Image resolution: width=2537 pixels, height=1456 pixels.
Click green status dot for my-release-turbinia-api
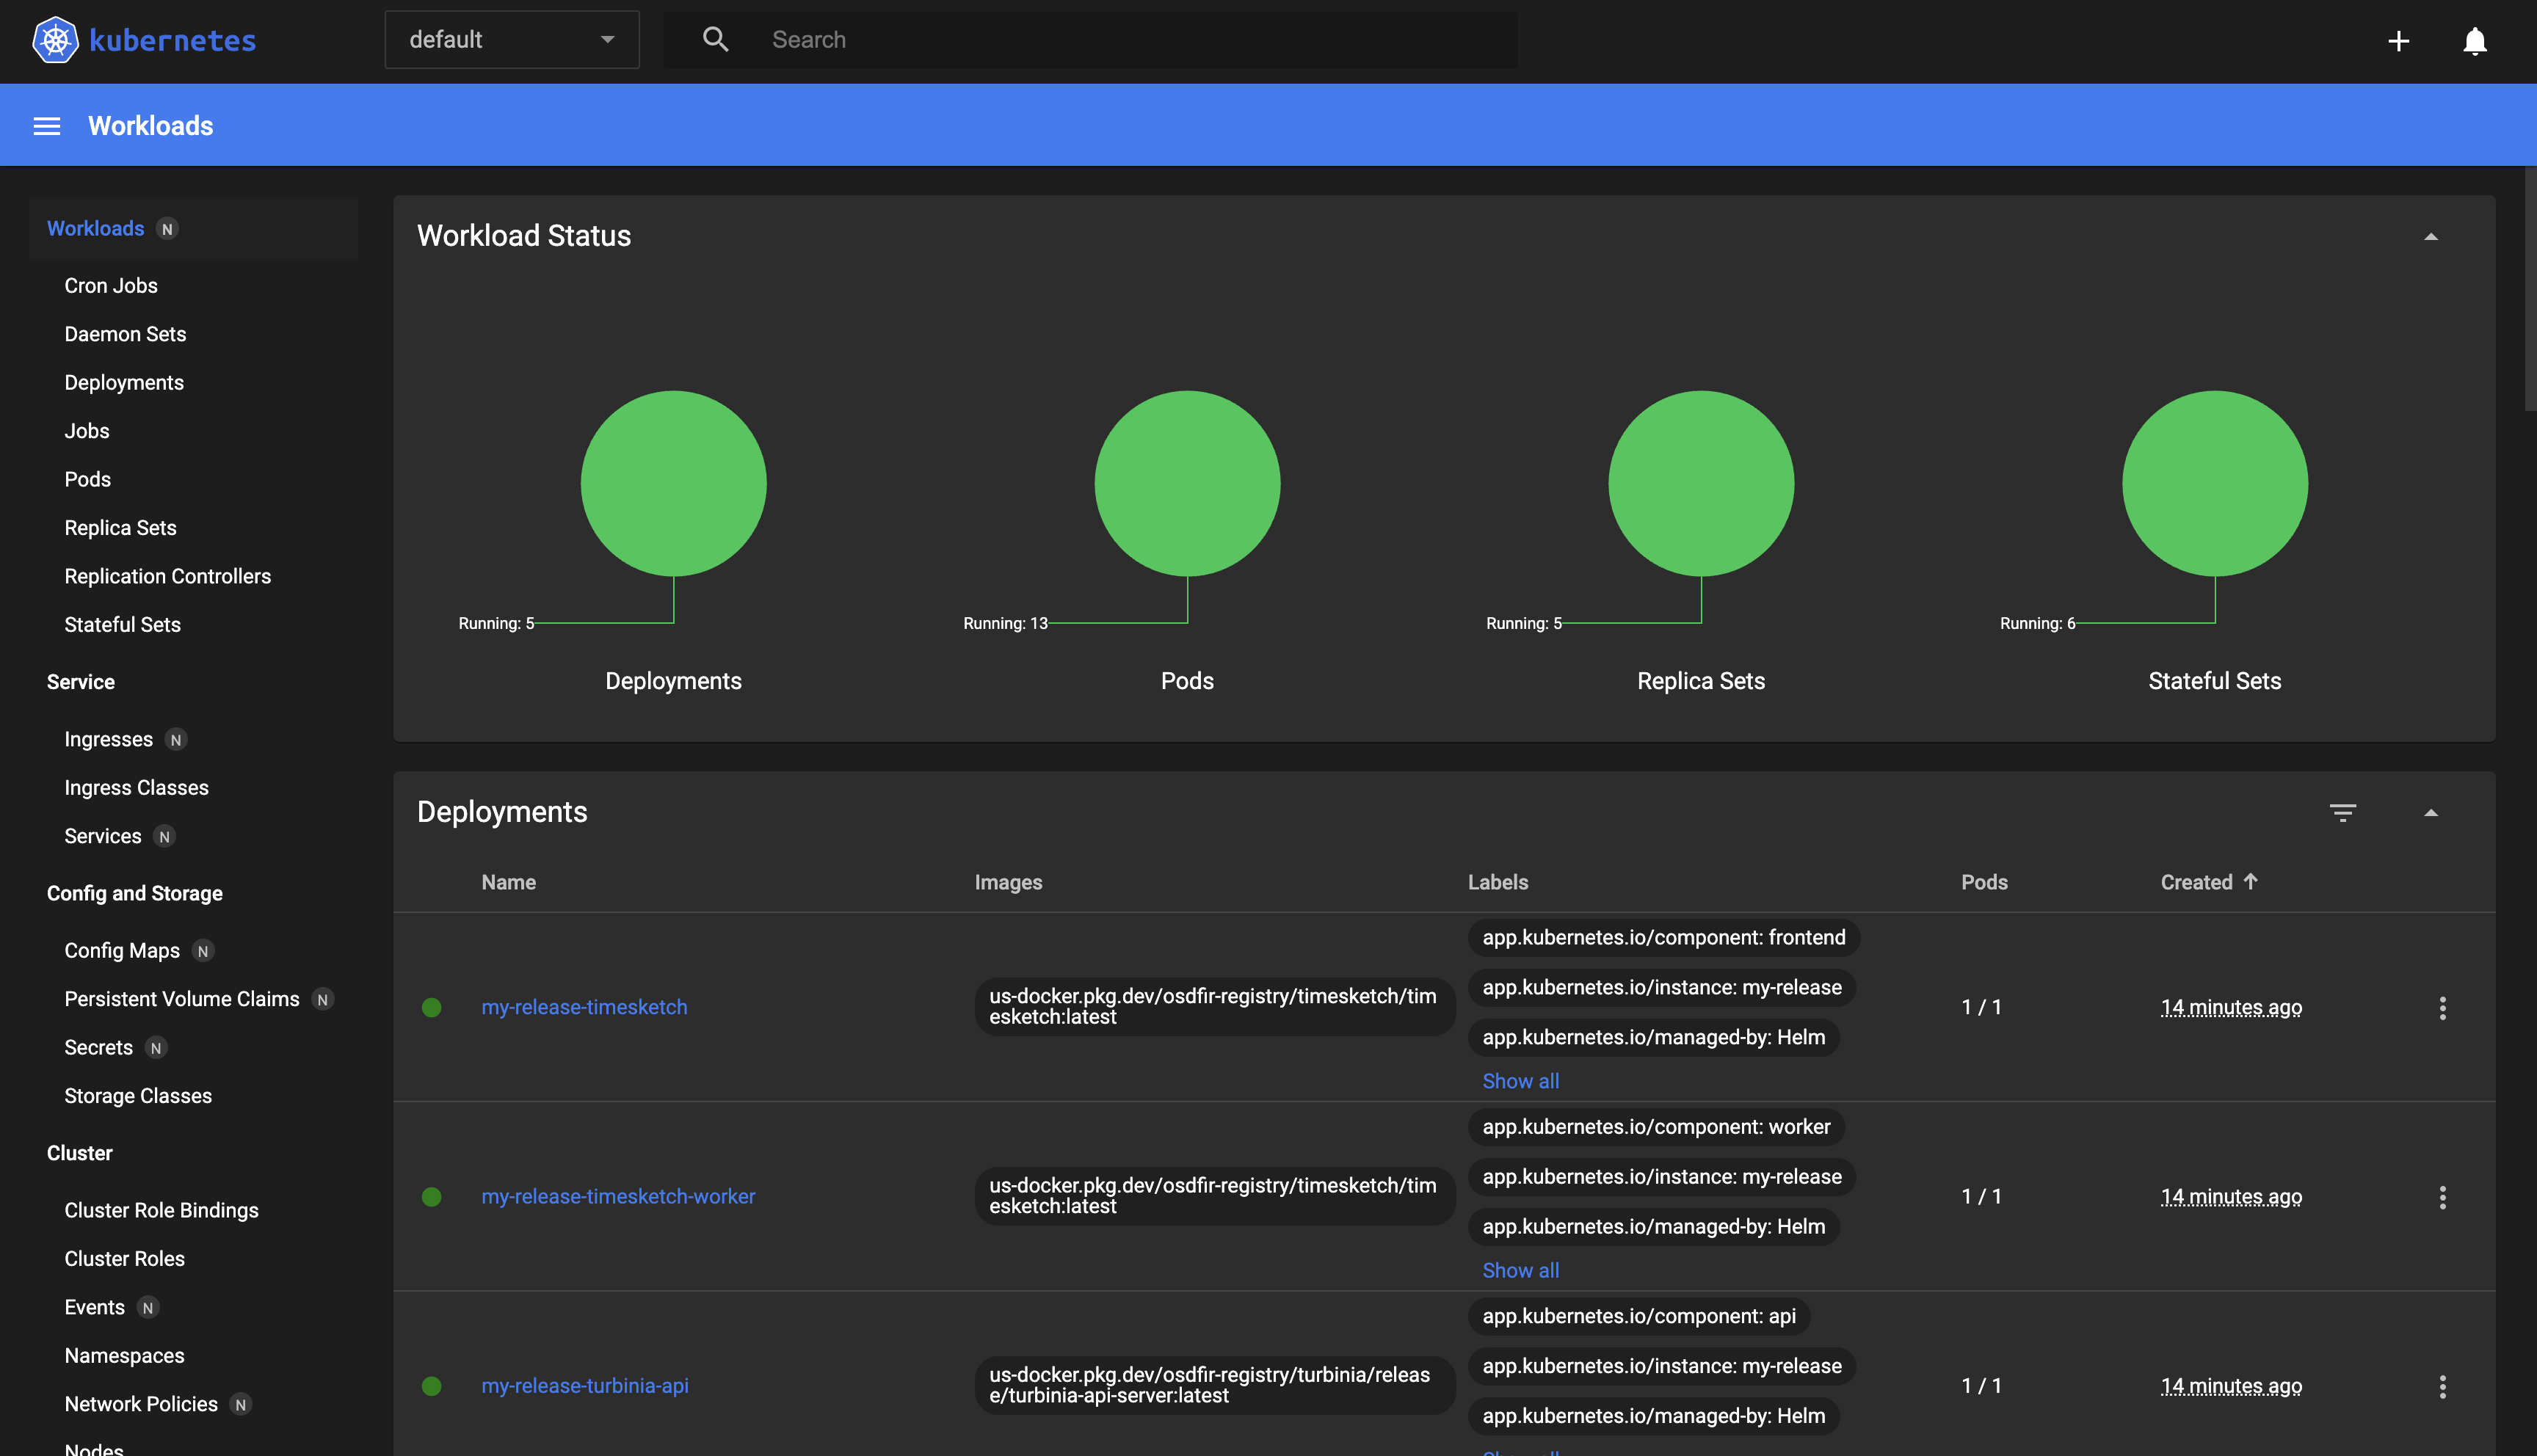[432, 1386]
